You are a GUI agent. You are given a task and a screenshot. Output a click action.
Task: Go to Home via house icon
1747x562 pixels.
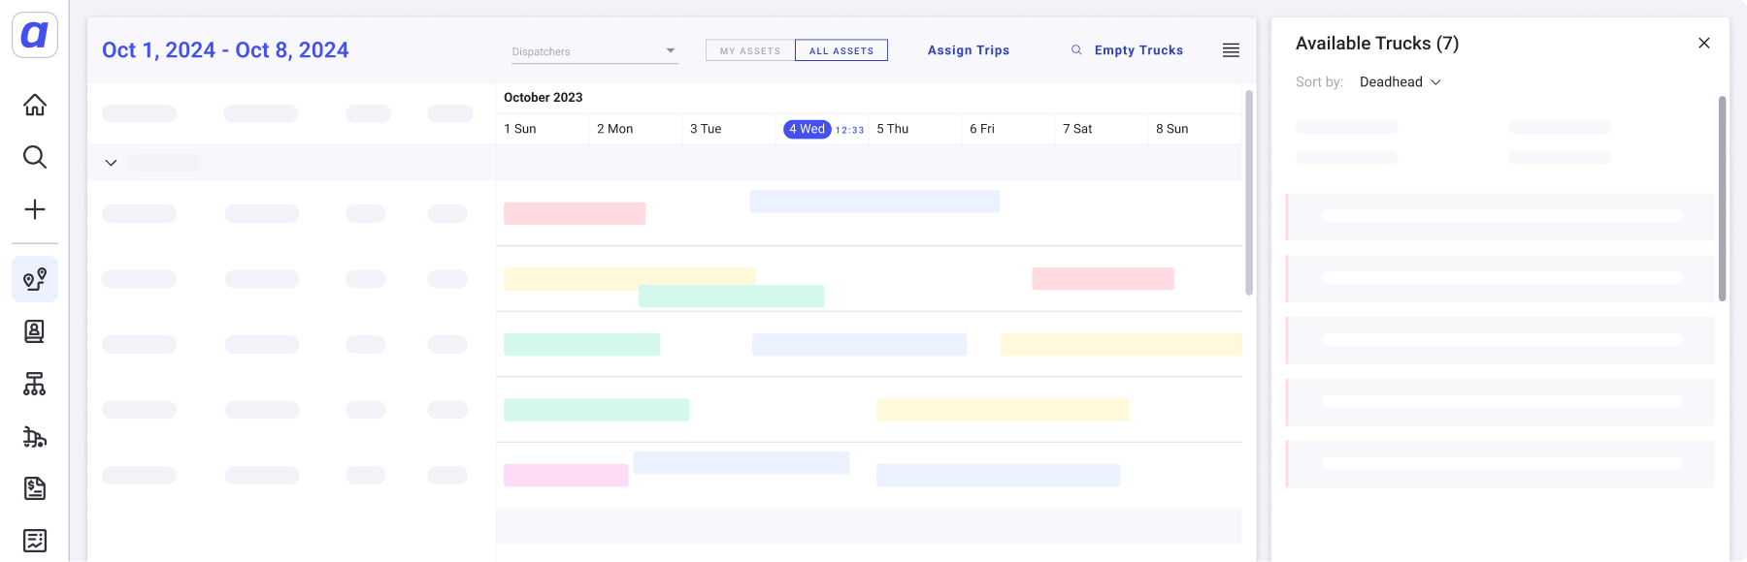click(x=35, y=105)
